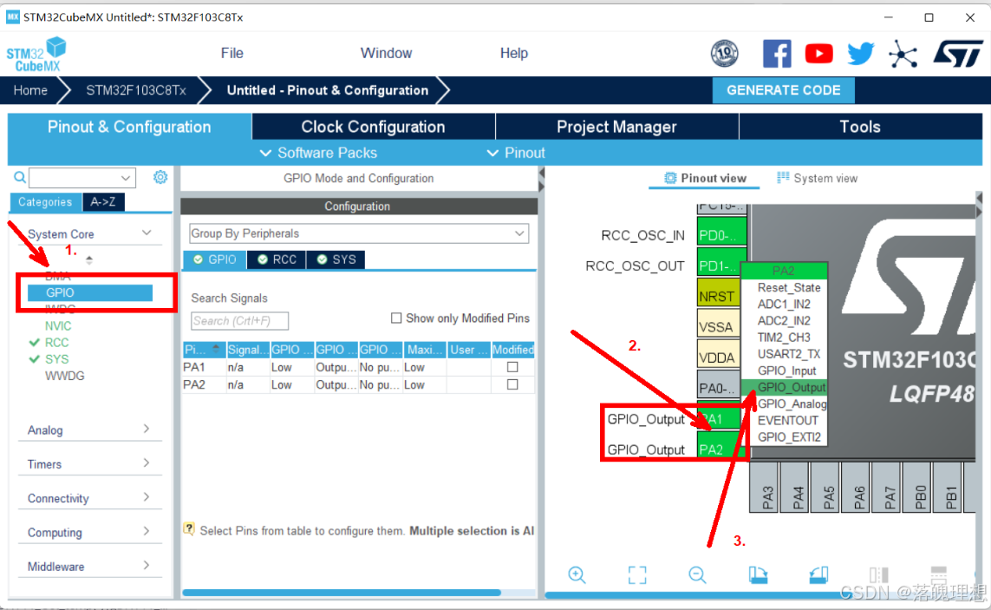Image resolution: width=991 pixels, height=610 pixels.
Task: Switch to the A->Z tab
Action: click(103, 202)
